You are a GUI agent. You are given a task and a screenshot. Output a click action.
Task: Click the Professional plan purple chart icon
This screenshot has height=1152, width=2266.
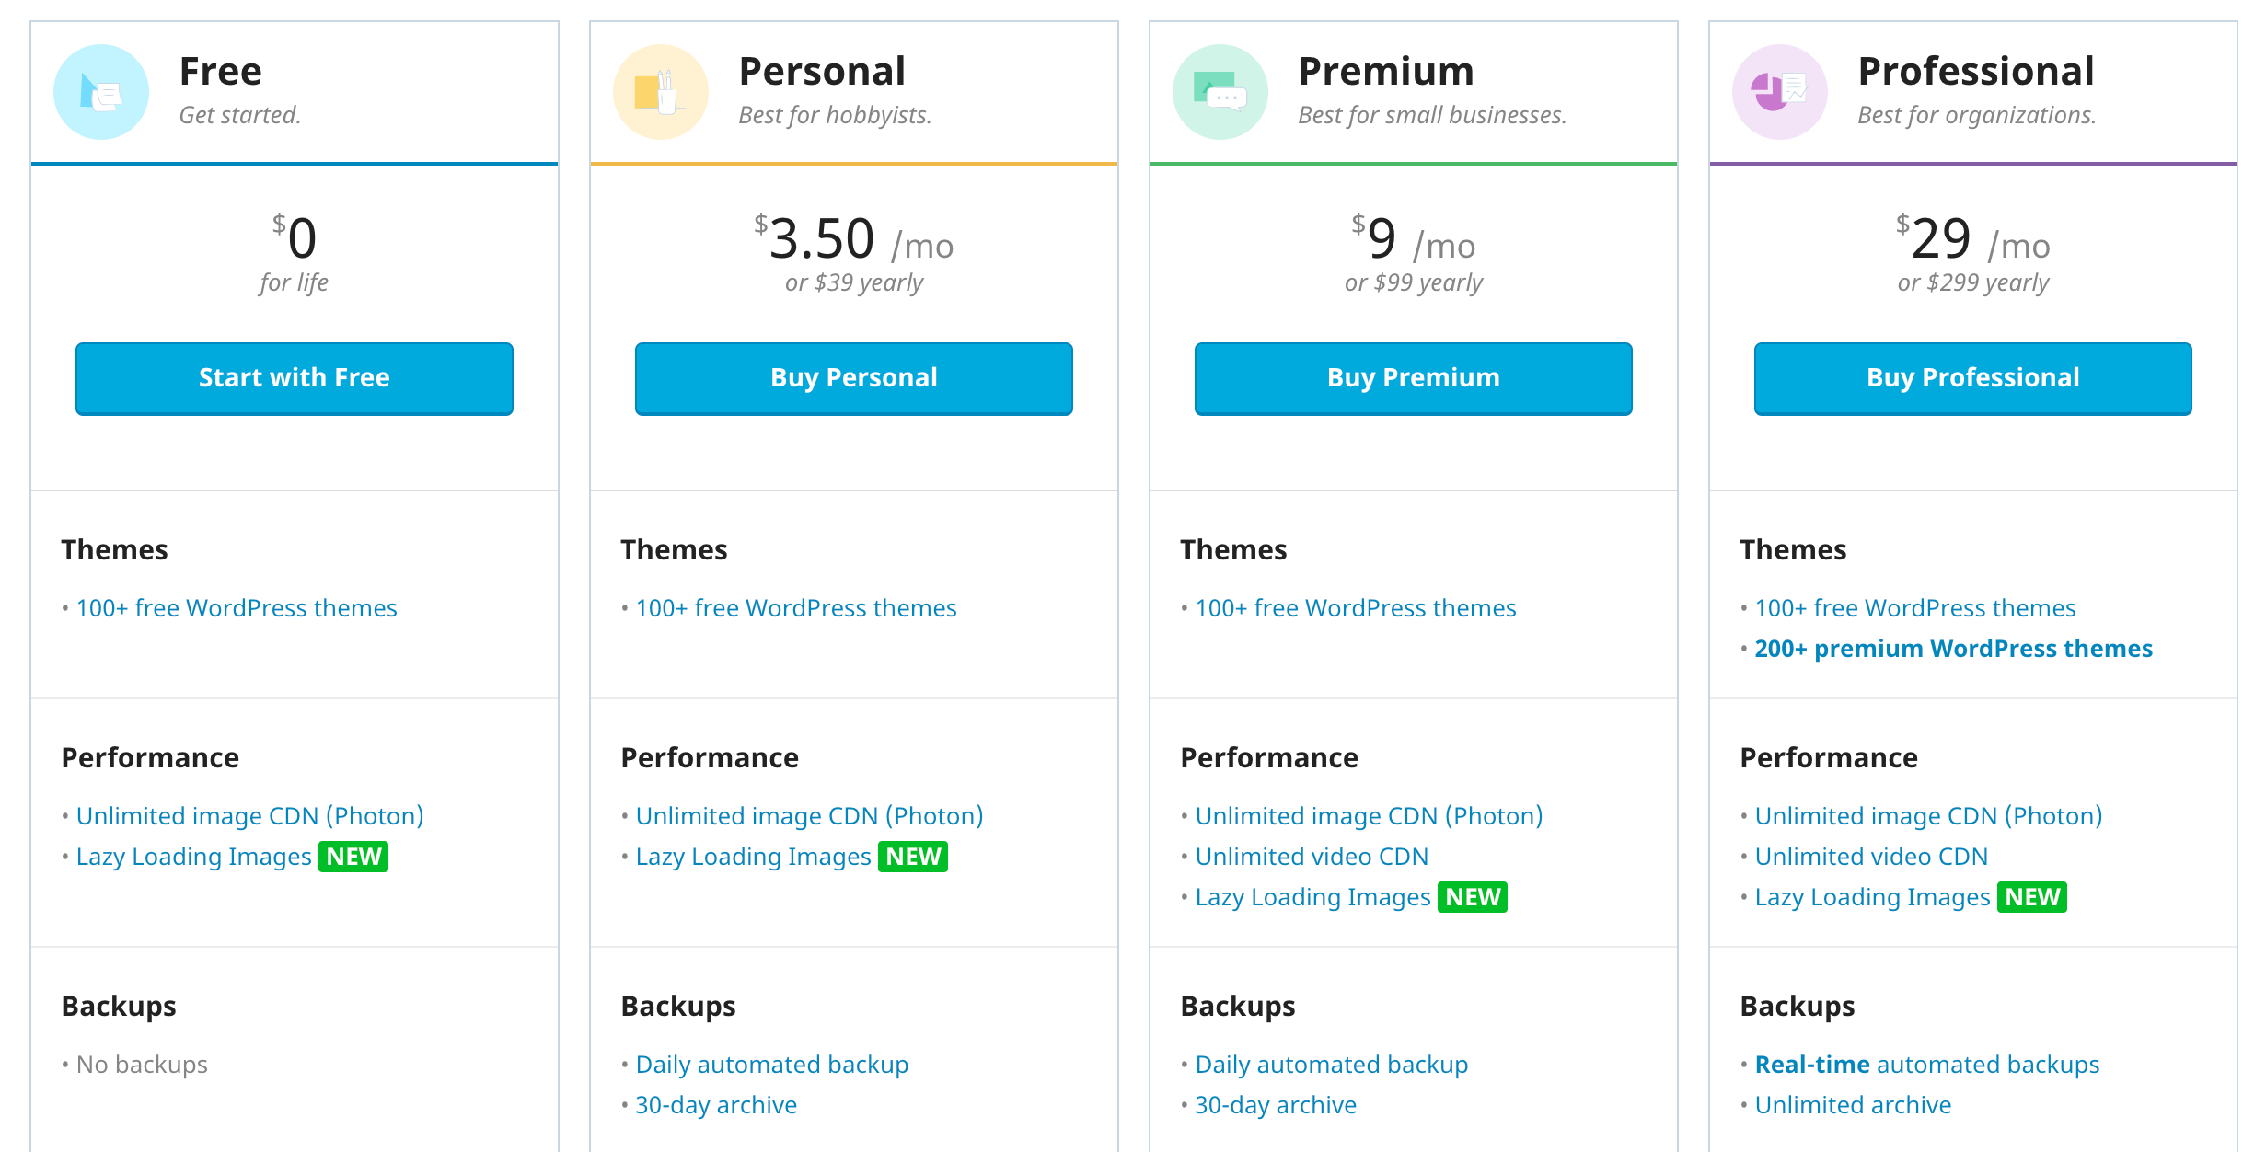pos(1780,92)
